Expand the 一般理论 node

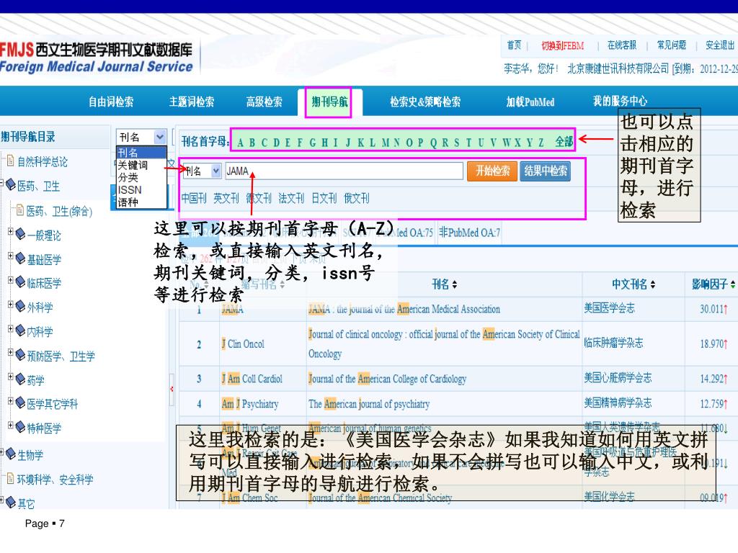tap(10, 231)
